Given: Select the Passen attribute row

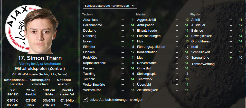Looking at the screenshot, I should 108,68.
